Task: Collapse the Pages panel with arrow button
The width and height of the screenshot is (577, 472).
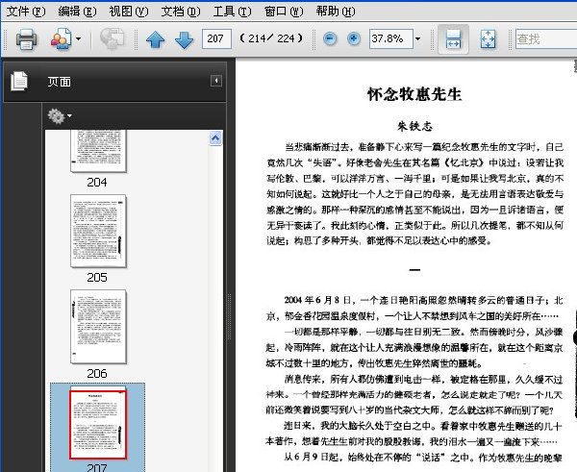Action: (x=216, y=81)
